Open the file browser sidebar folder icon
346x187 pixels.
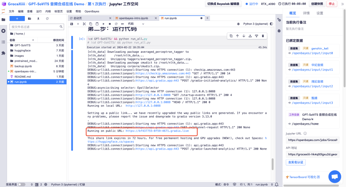3,19
